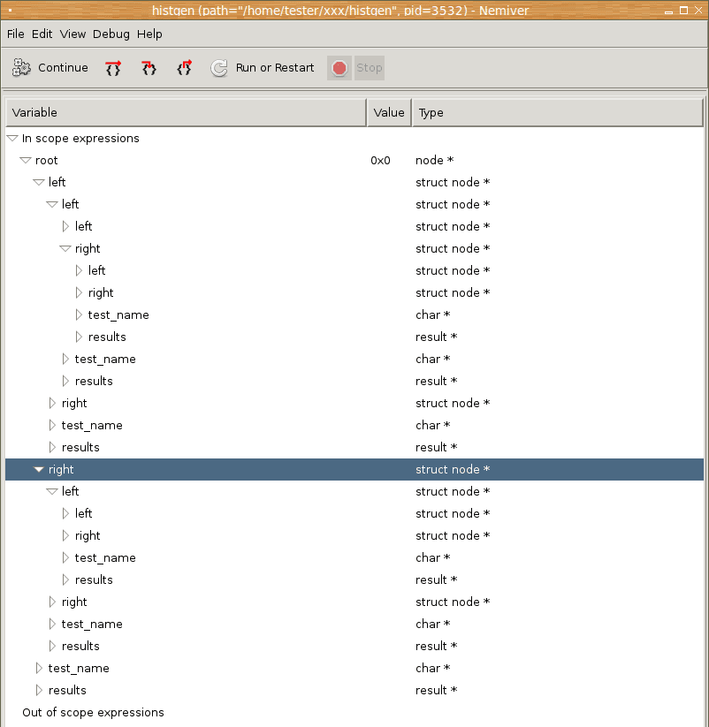Click the Run or Restart circular arrow icon

point(219,68)
